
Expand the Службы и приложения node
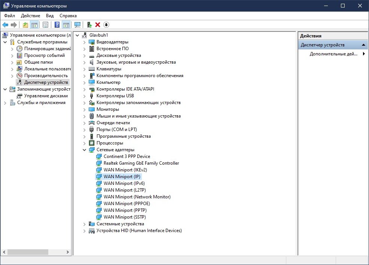[5, 103]
